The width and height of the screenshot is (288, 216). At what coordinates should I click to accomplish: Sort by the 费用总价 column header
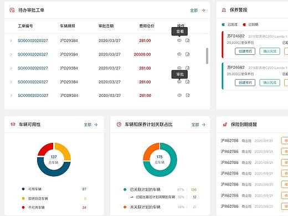coord(147,26)
